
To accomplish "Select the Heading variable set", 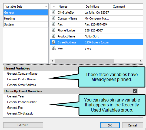I will 26,18.
